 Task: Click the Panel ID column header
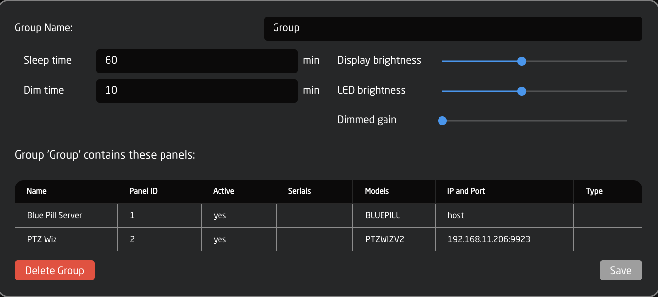143,191
